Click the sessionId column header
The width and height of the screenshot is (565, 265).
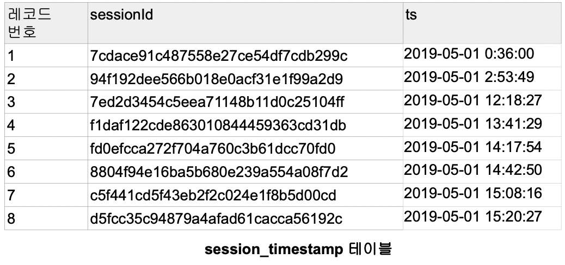pos(122,14)
